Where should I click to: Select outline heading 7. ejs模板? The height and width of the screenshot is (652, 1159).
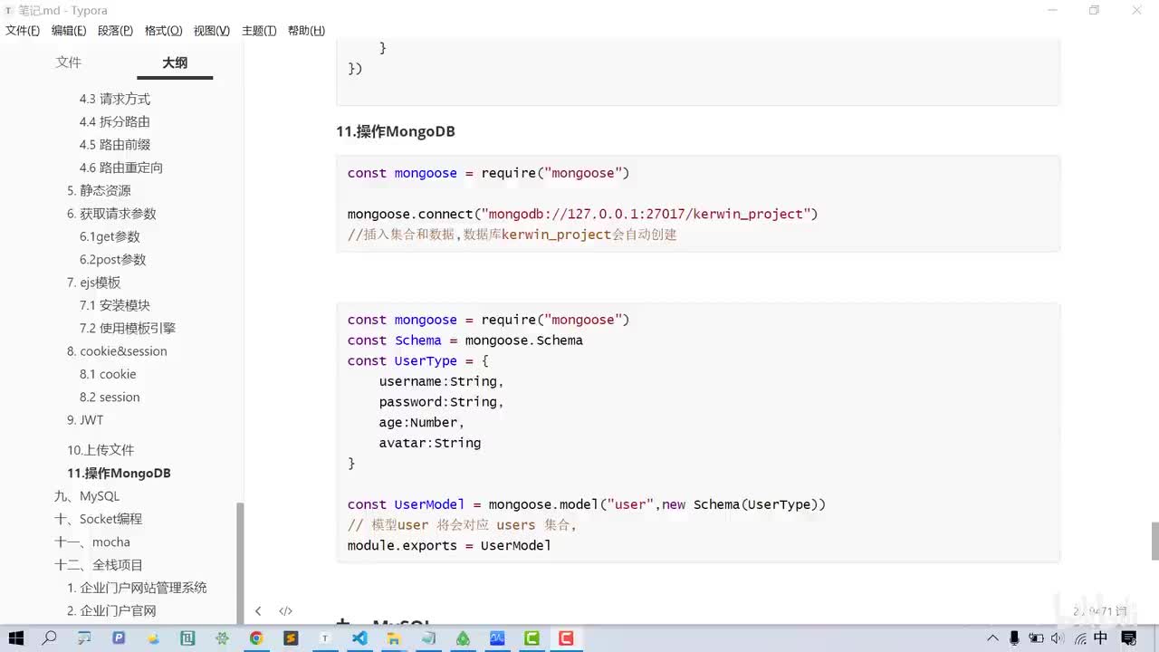coord(93,283)
